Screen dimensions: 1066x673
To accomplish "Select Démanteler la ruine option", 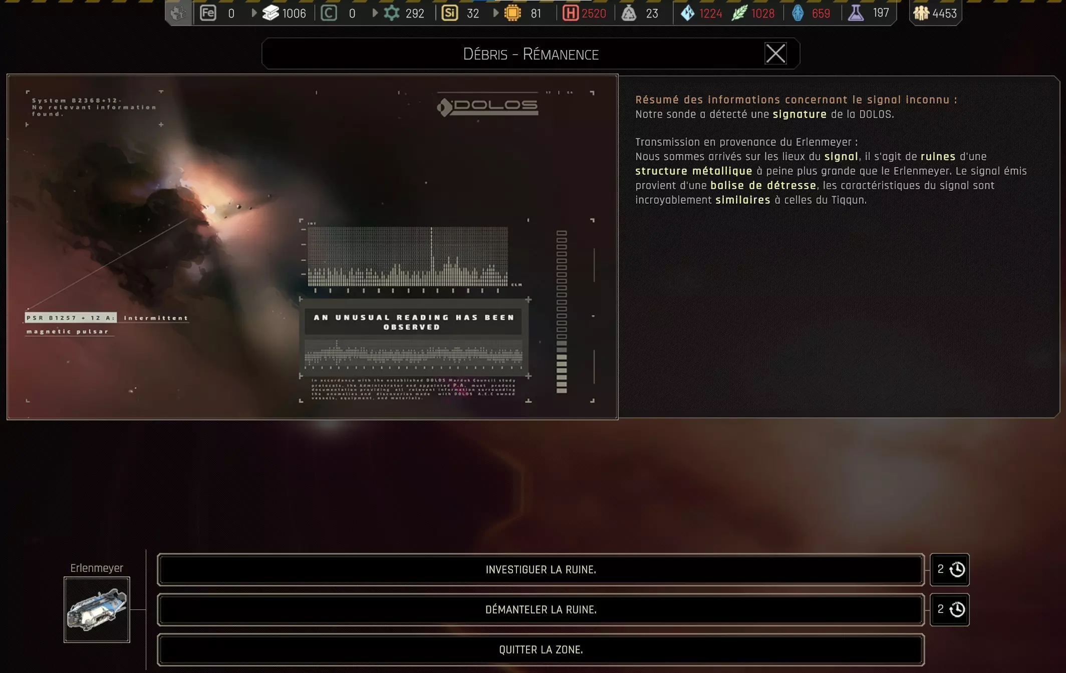I will 541,609.
